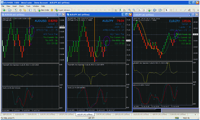Click the AUDUSD 0.8292 price label
Image resolution: width=200 pixels, height=120 pixels.
46,21
